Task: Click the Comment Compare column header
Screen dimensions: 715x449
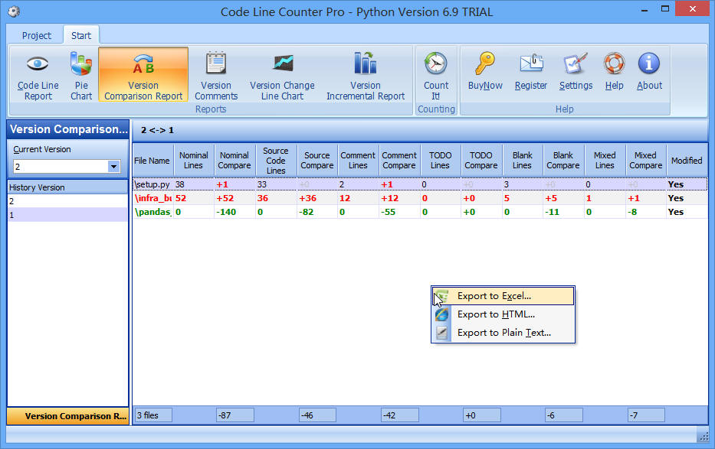Action: [x=399, y=161]
